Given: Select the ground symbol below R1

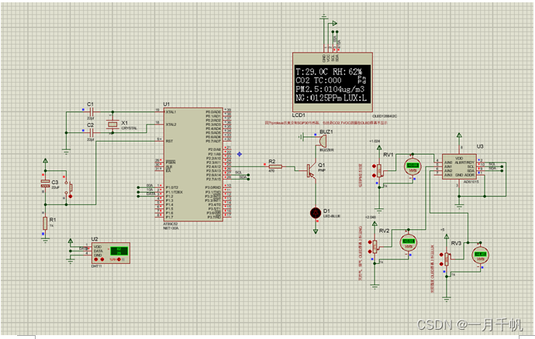Looking at the screenshot, I should [x=45, y=240].
